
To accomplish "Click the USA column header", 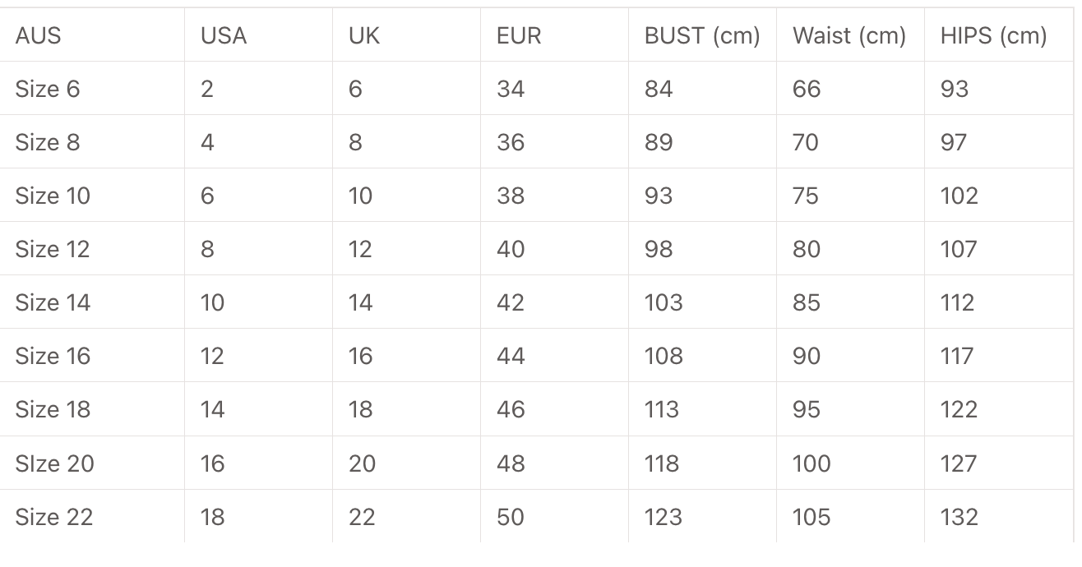I will [224, 35].
